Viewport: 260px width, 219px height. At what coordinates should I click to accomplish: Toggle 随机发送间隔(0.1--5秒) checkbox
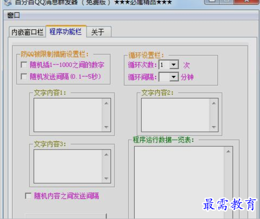click(24, 76)
